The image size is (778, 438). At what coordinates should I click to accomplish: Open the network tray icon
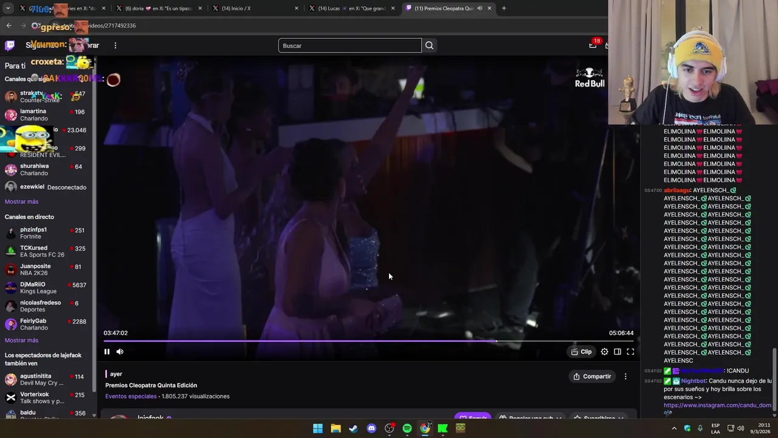pyautogui.click(x=731, y=428)
